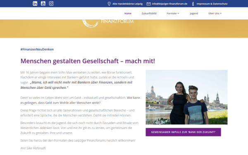Click the signature Ihre Silke Hohmuth

pyautogui.click(x=33, y=148)
